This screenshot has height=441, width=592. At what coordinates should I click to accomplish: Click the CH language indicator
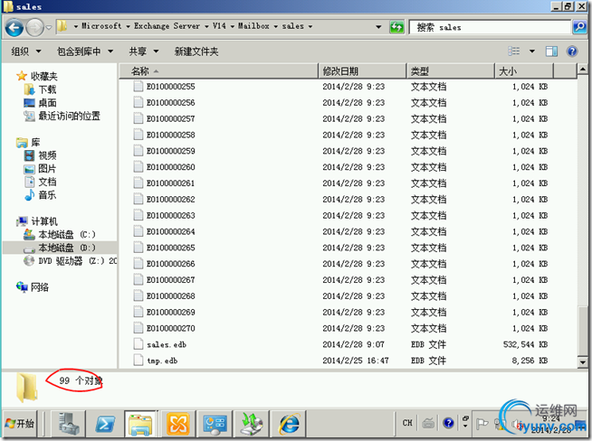407,423
